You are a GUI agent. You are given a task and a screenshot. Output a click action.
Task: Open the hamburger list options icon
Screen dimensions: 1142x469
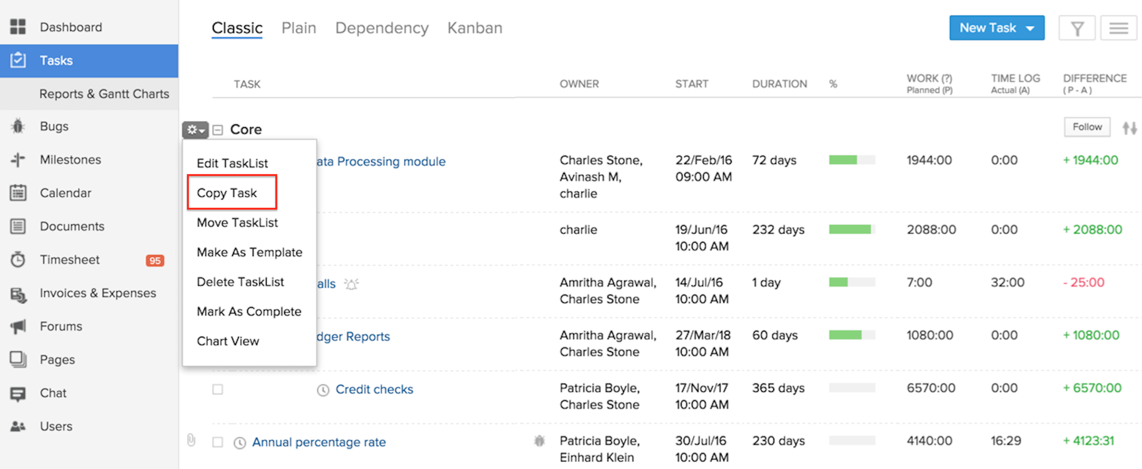[x=1118, y=29]
